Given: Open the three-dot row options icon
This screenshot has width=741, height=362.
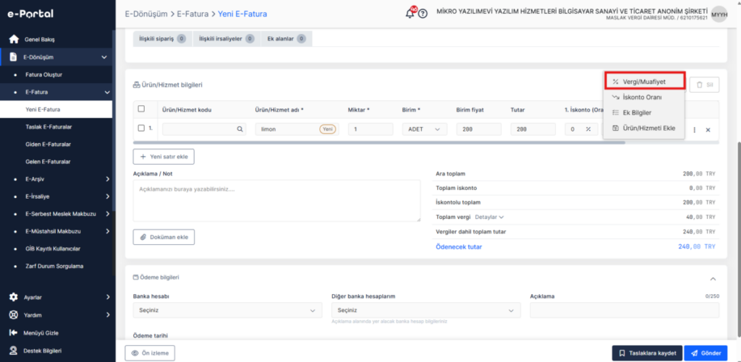Looking at the screenshot, I should tap(694, 130).
